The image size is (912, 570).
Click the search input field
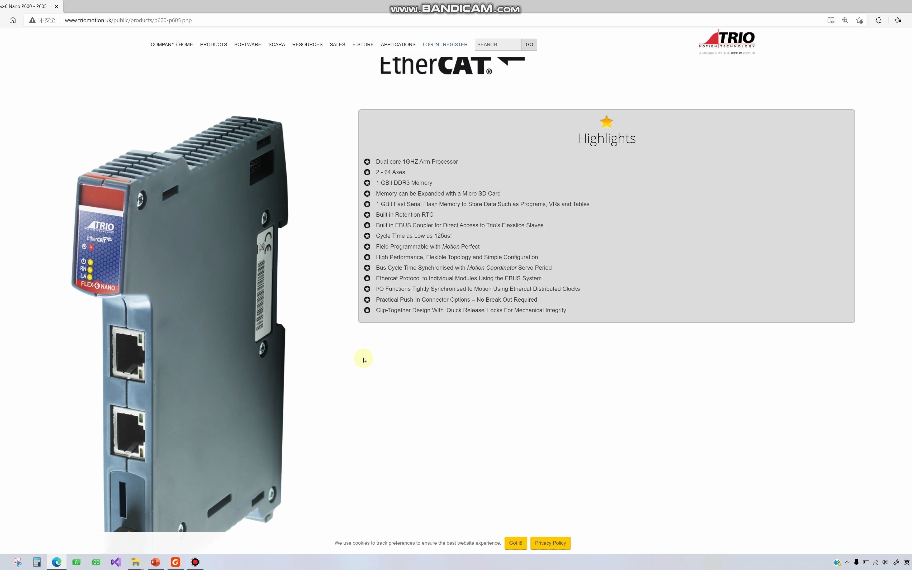pyautogui.click(x=498, y=44)
